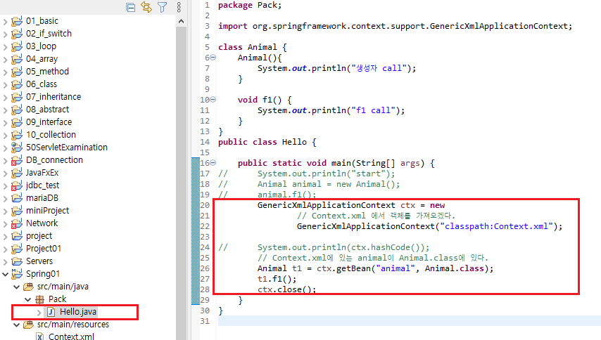This screenshot has width=601, height=340.
Task: Collapse the Spring01 project
Action: (x=6, y=274)
